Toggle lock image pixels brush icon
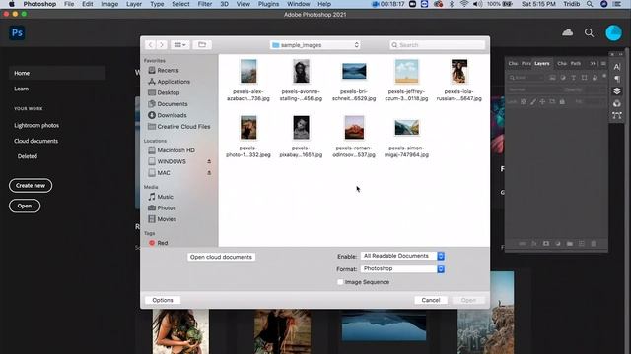Viewport: 631px width, 354px height. [532, 102]
